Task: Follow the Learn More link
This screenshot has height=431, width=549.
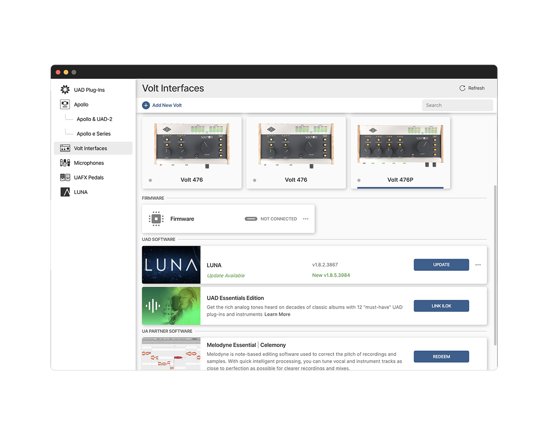Action: click(x=277, y=314)
